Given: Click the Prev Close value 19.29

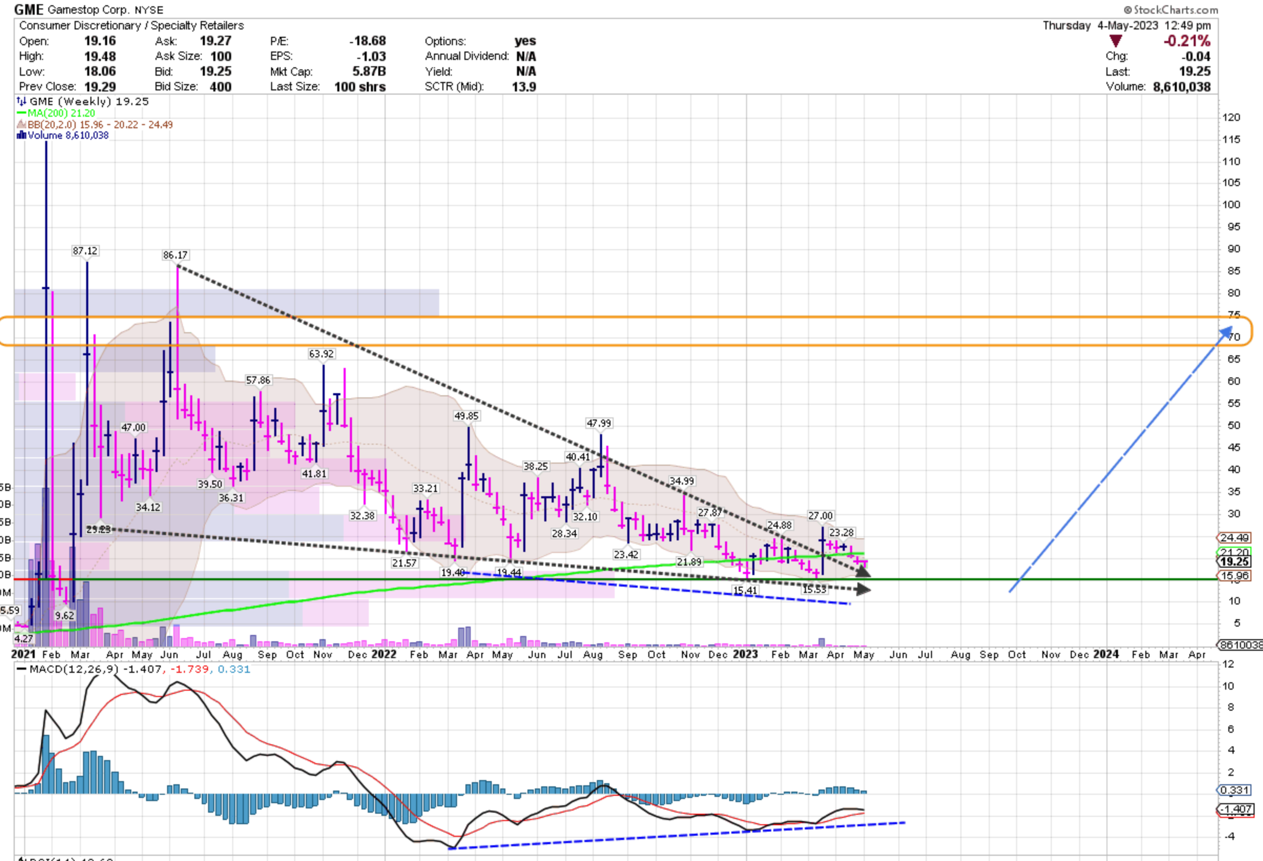Looking at the screenshot, I should click(x=100, y=87).
